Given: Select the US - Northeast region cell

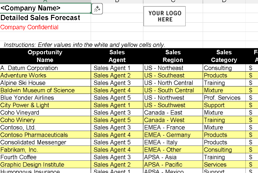Looking at the screenshot, I should pyautogui.click(x=173, y=68).
